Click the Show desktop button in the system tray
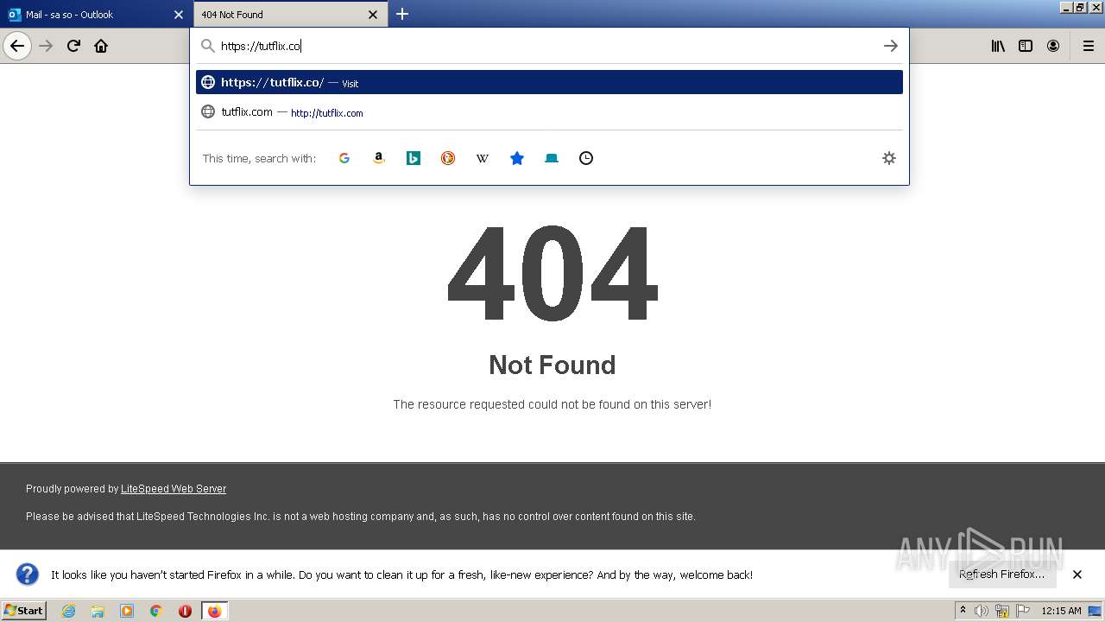Viewport: 1105px width, 622px height. 1095,611
